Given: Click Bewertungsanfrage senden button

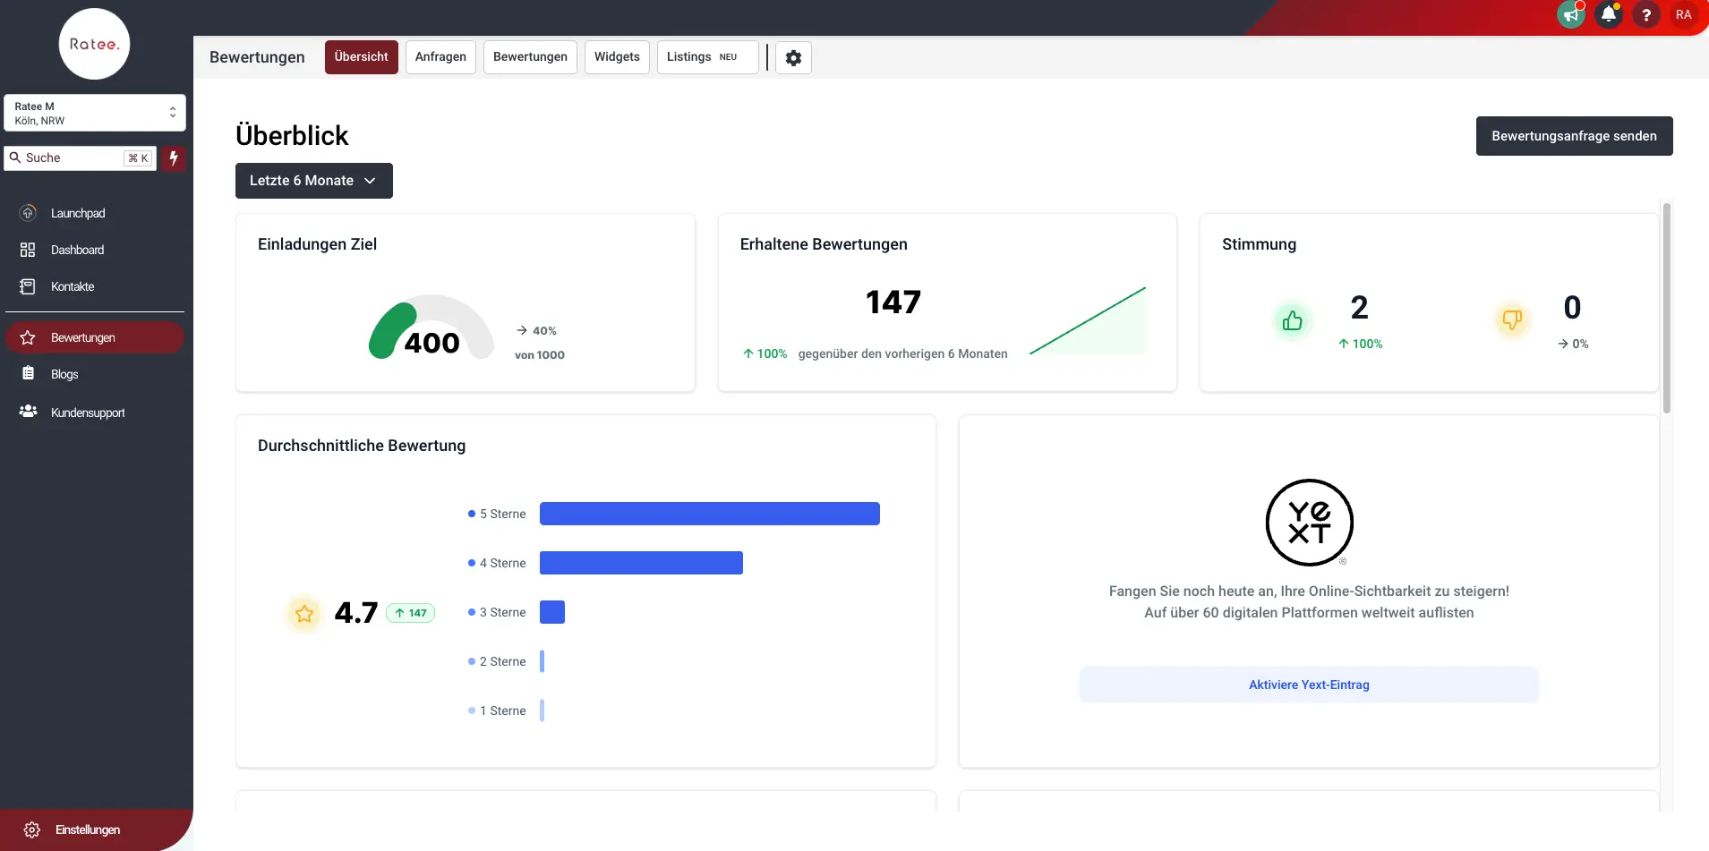Looking at the screenshot, I should pos(1574,136).
